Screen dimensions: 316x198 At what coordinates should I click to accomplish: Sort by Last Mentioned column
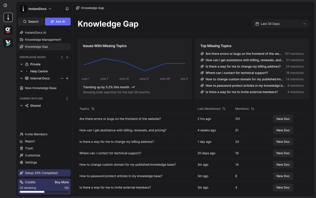click(224, 109)
